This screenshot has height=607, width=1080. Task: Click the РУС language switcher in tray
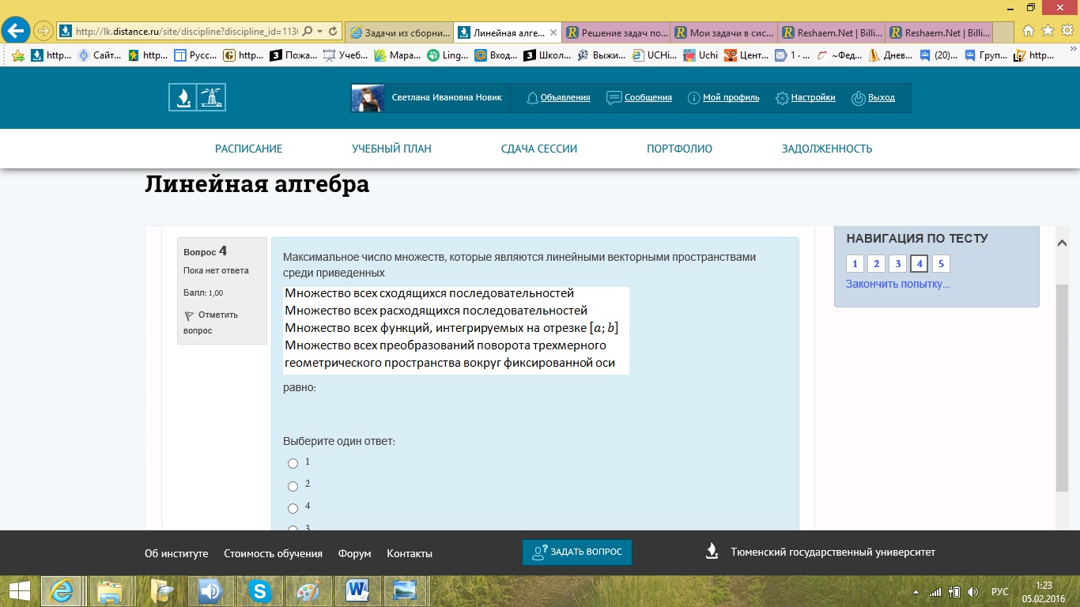(999, 591)
